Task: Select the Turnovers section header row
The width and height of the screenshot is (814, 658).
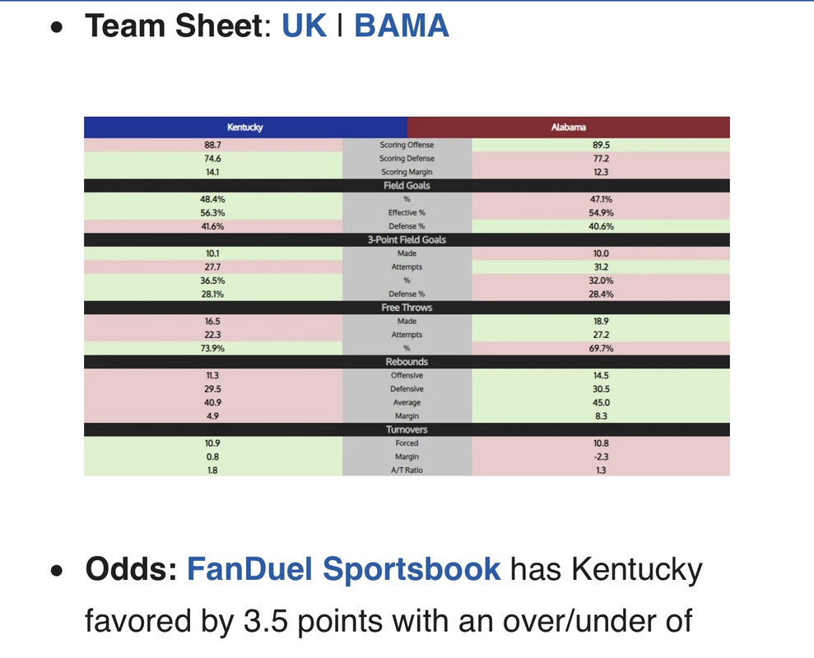Action: pyautogui.click(x=407, y=429)
